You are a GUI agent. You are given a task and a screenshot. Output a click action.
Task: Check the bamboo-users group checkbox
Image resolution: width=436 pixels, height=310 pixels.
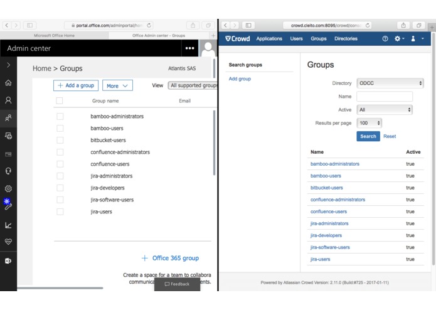(60, 128)
